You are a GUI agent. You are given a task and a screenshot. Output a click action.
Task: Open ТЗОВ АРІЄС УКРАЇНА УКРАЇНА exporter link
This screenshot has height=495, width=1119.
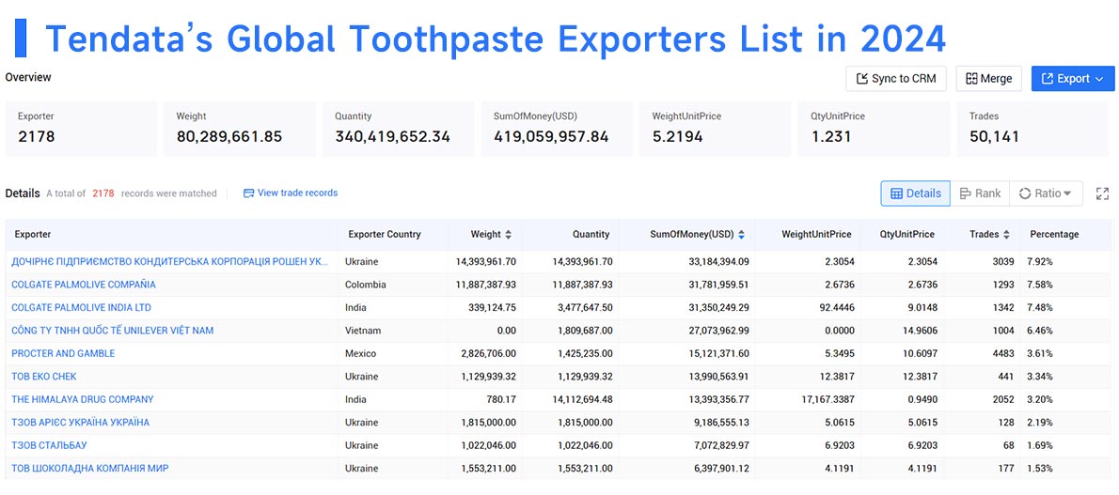click(81, 423)
